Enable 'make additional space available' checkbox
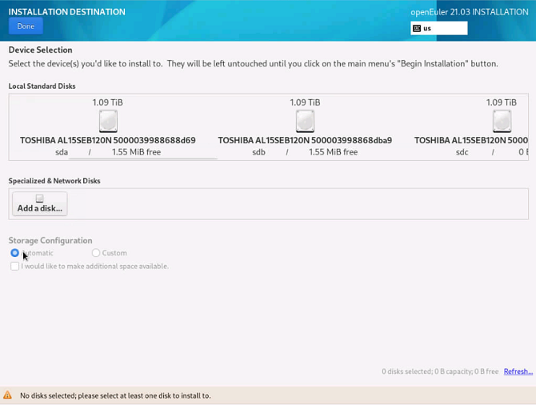 pos(14,266)
